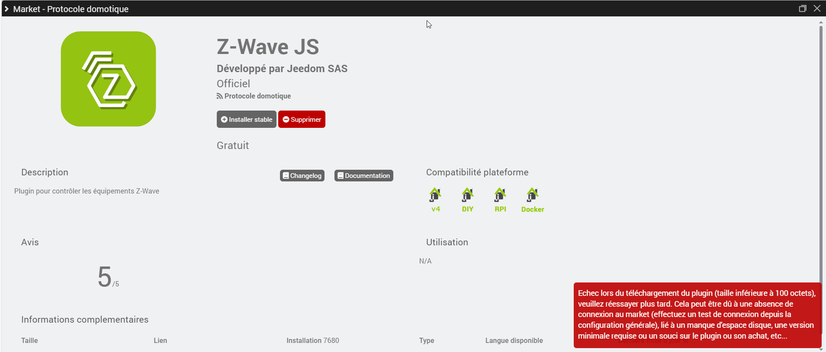Click the 'Gratuit' price label
Image resolution: width=826 pixels, height=352 pixels.
coord(233,146)
